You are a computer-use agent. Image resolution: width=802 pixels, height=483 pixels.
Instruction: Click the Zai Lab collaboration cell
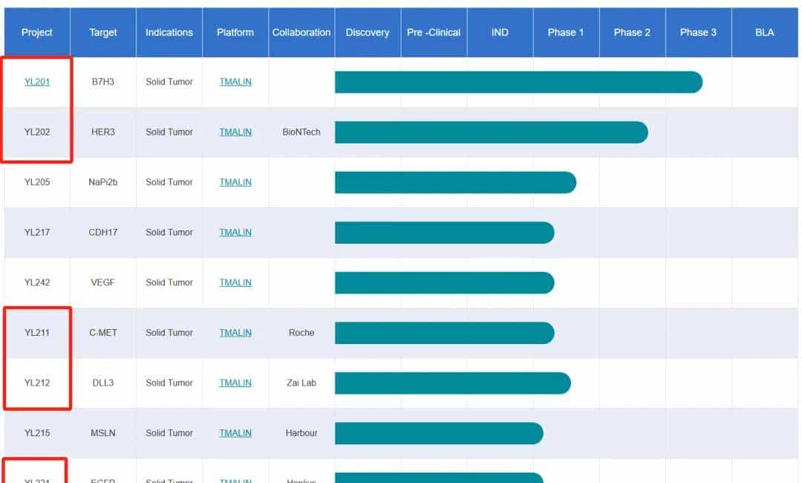(x=301, y=383)
